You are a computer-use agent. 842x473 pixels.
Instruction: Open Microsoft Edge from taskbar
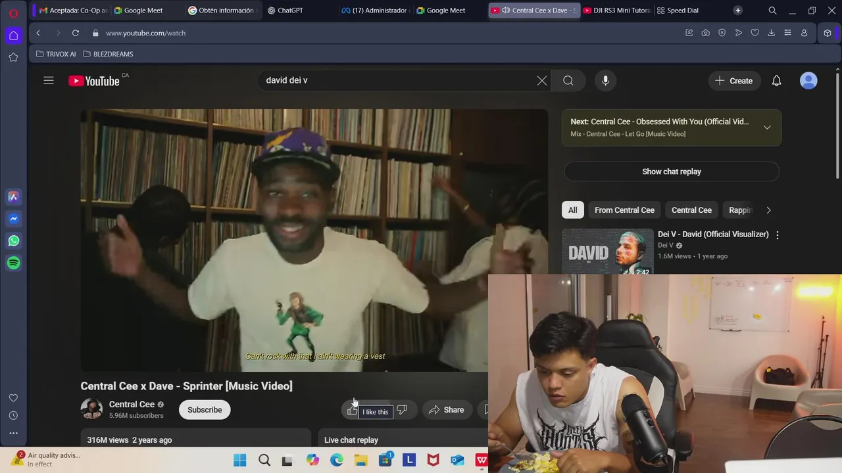click(336, 461)
